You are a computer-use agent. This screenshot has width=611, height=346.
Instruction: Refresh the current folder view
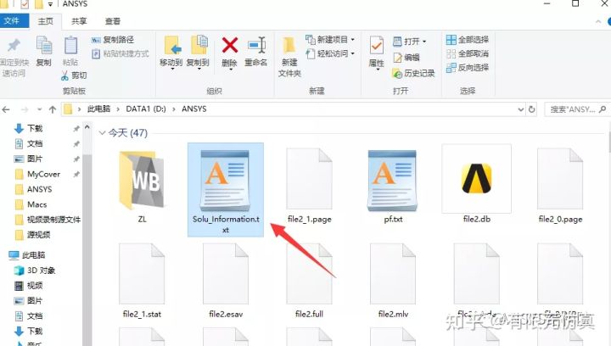pos(531,109)
